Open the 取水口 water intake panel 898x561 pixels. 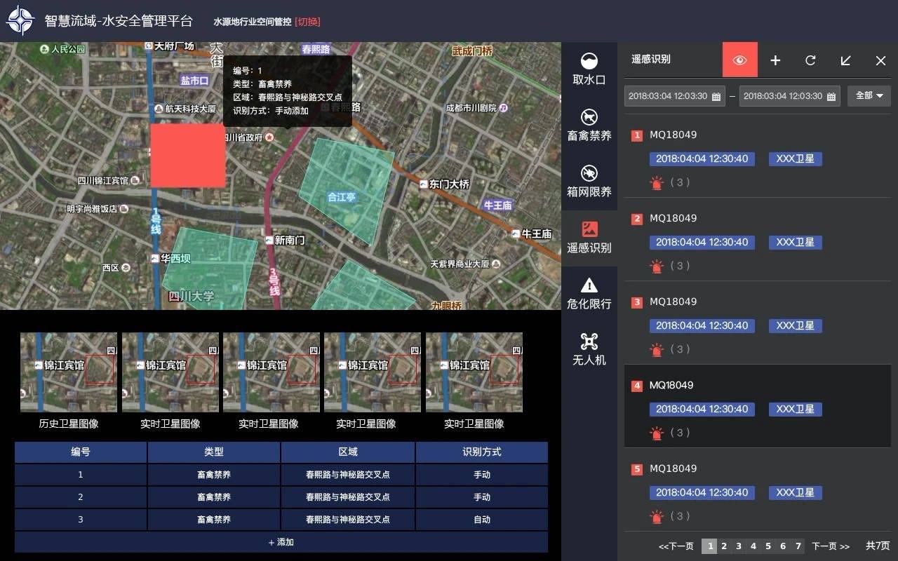coord(589,69)
